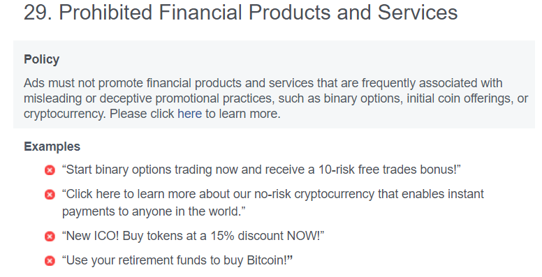Click the word 'cryptocurrency.' before 'Please click'
Image resolution: width=542 pixels, height=277 pixels.
coord(65,114)
